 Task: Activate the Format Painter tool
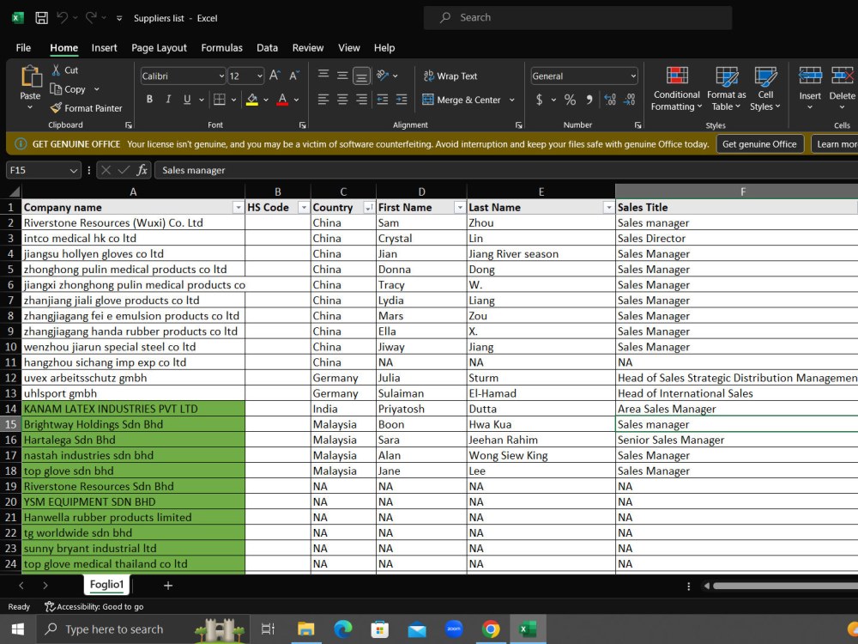[86, 108]
